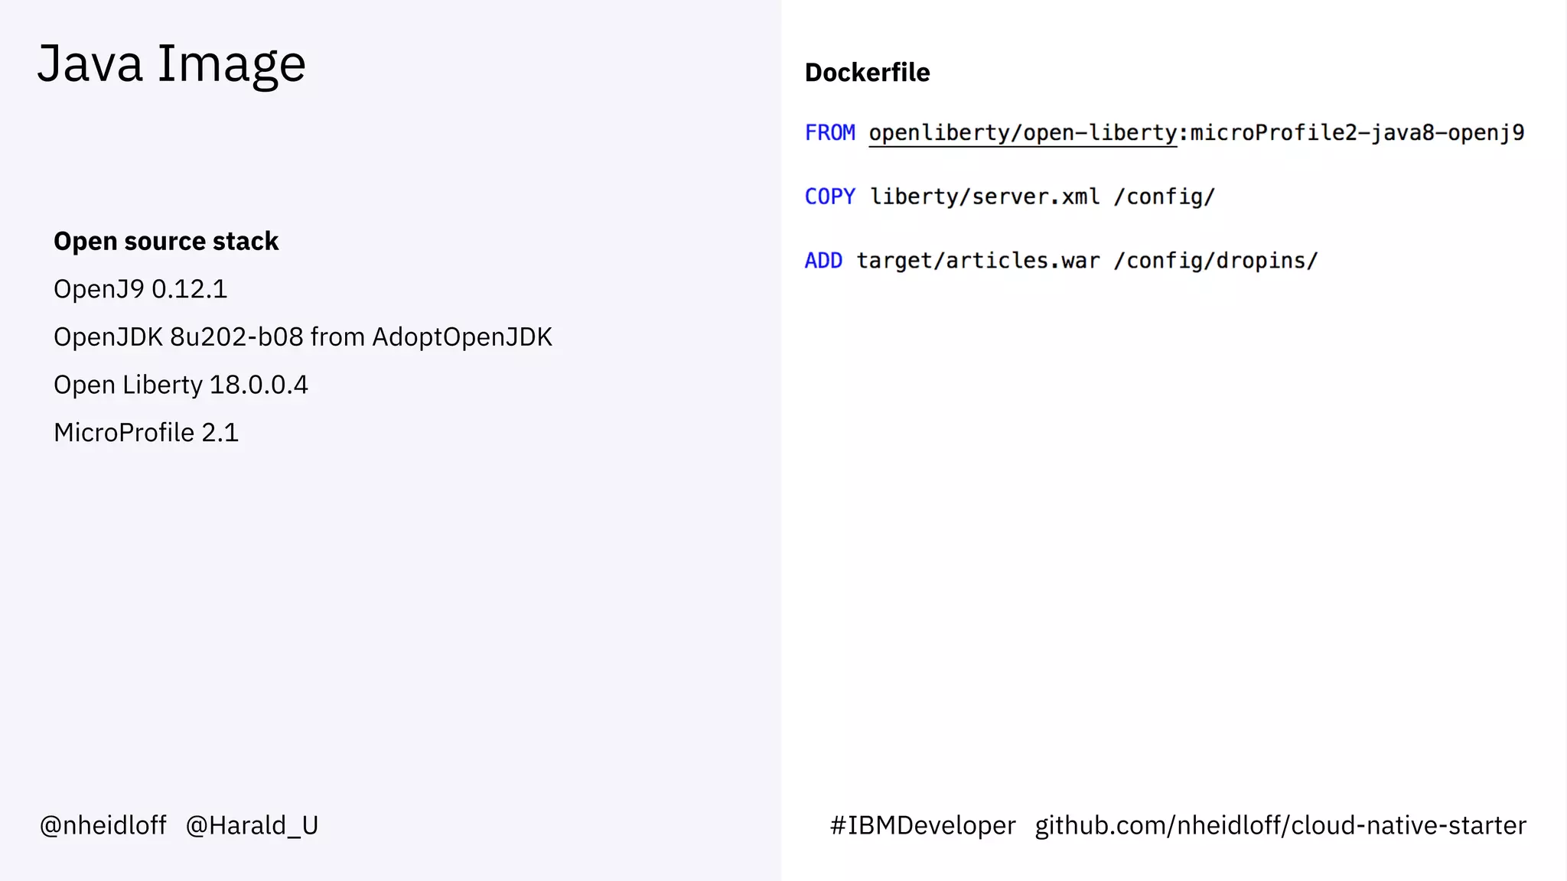This screenshot has width=1567, height=881.
Task: Click the blue FROM keyword
Action: pos(829,133)
